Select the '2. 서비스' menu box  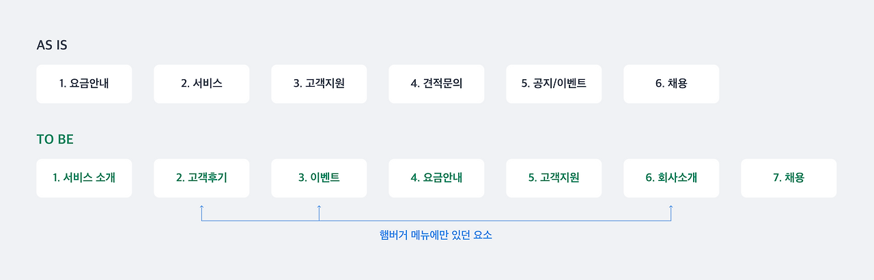tap(201, 84)
